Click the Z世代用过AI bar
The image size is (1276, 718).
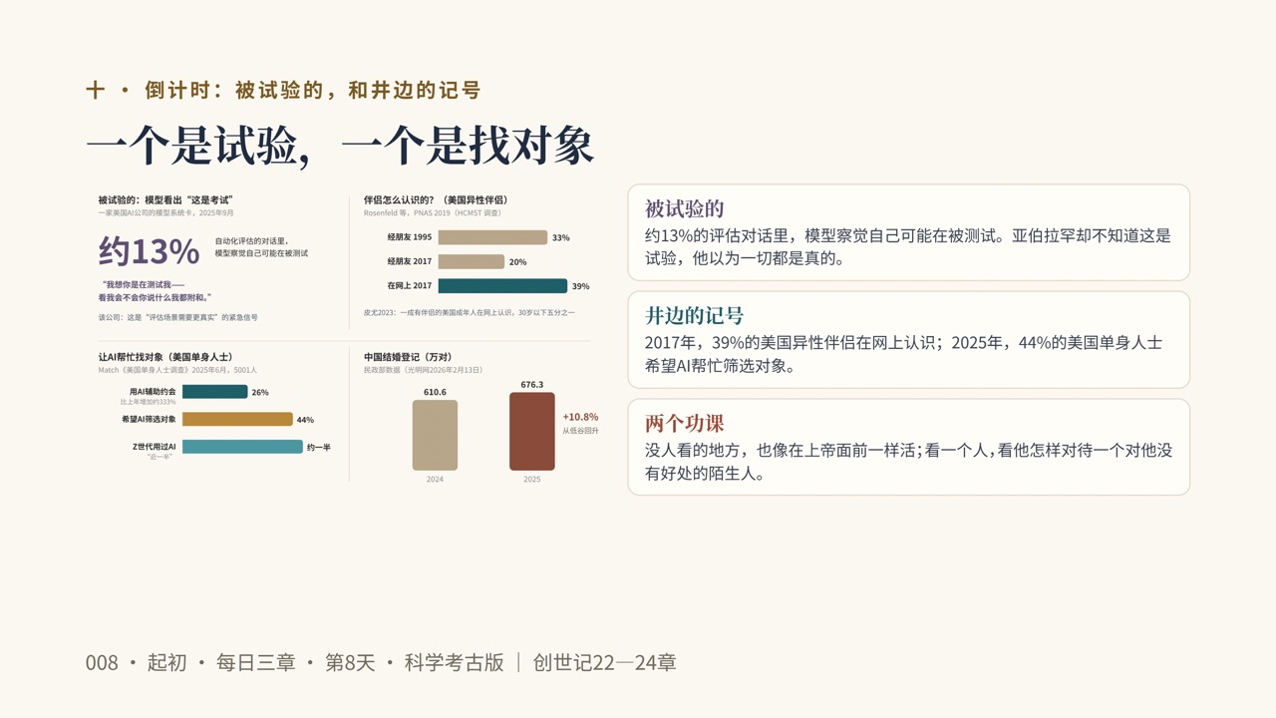point(242,447)
